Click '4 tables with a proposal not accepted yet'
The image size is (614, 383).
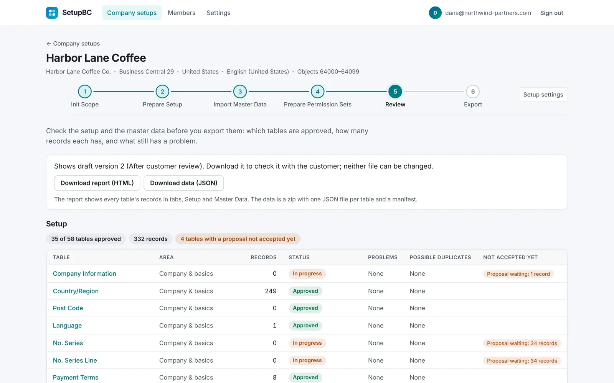click(x=238, y=239)
